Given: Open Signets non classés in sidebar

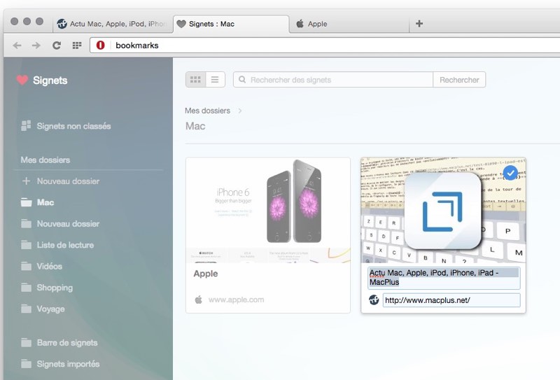Looking at the screenshot, I should (66, 126).
